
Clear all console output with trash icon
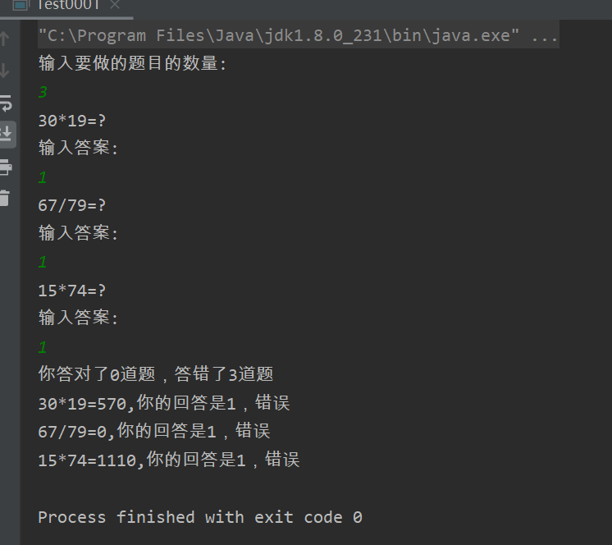(x=6, y=197)
